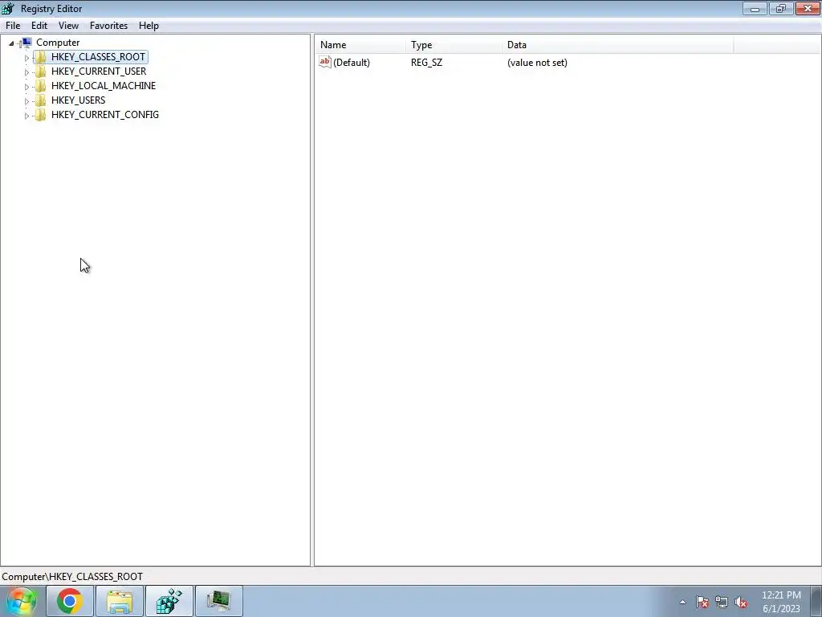Click the status bar path Computer\HKEY_CLASSES_ROOT
This screenshot has height=617, width=822.
tap(72, 577)
